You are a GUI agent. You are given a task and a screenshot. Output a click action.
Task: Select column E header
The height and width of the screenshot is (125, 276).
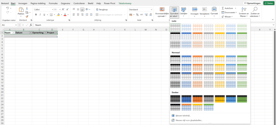point(63,30)
